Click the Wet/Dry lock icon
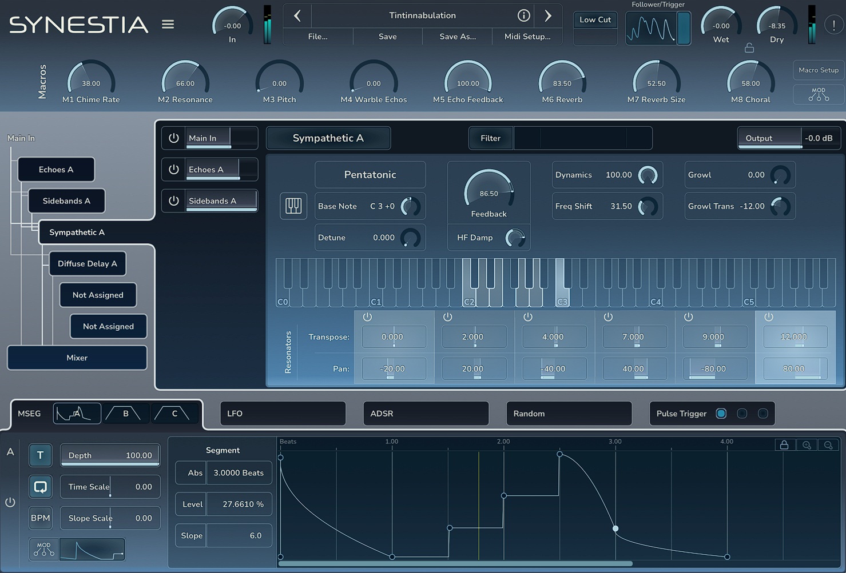 pyautogui.click(x=749, y=49)
